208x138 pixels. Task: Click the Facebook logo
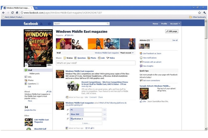pos(31,24)
